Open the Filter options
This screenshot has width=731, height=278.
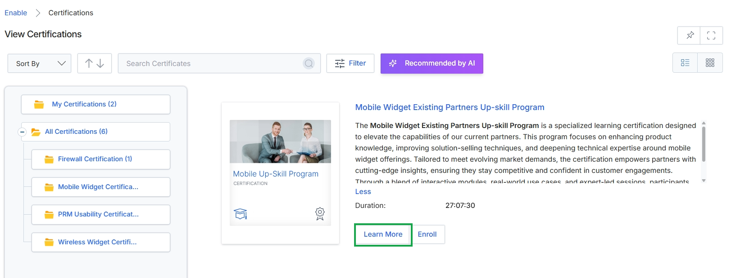[x=350, y=63]
